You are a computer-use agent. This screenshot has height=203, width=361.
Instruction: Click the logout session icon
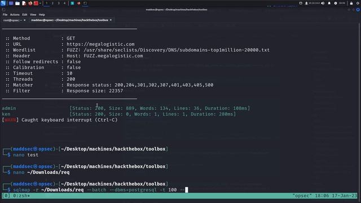[358, 3]
